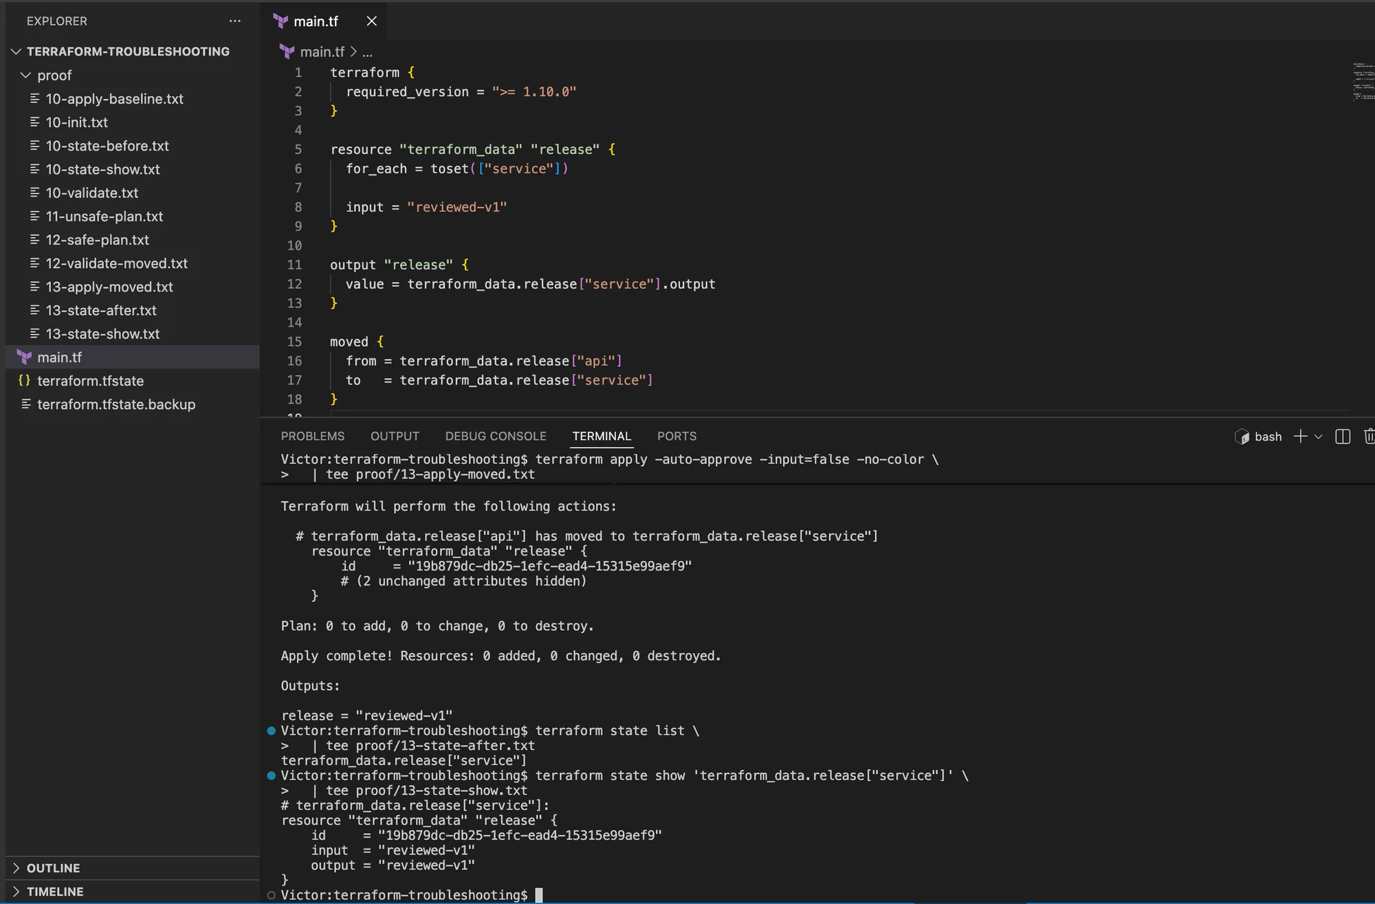Screen dimensions: 1375x904
Task: Select the TERMINAL panel tab
Action: pyautogui.click(x=602, y=437)
